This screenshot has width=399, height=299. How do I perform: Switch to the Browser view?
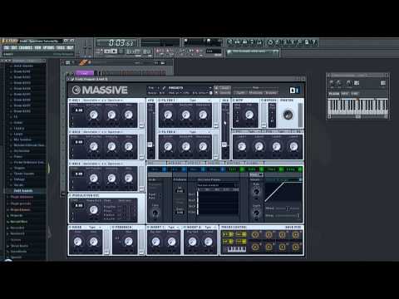coord(271,92)
